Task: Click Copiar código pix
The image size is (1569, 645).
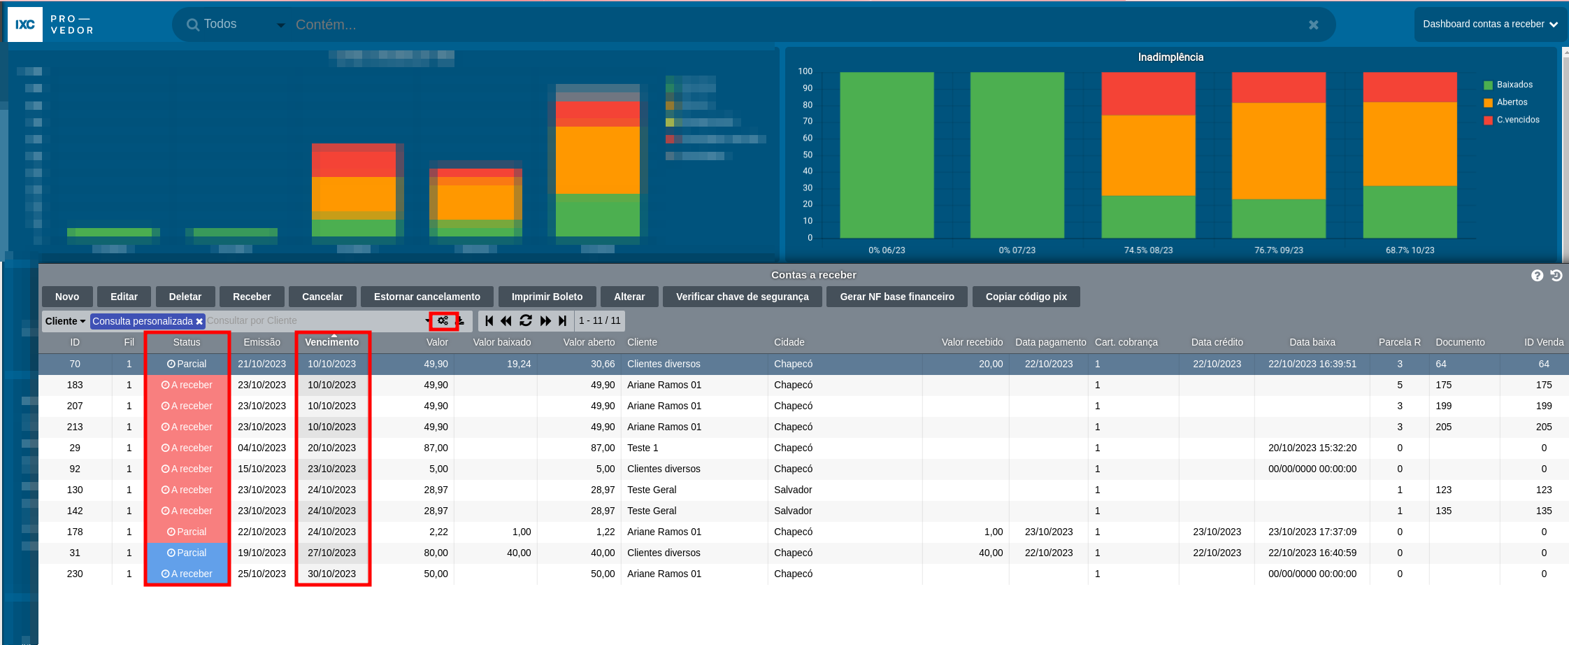Action: pyautogui.click(x=1026, y=297)
